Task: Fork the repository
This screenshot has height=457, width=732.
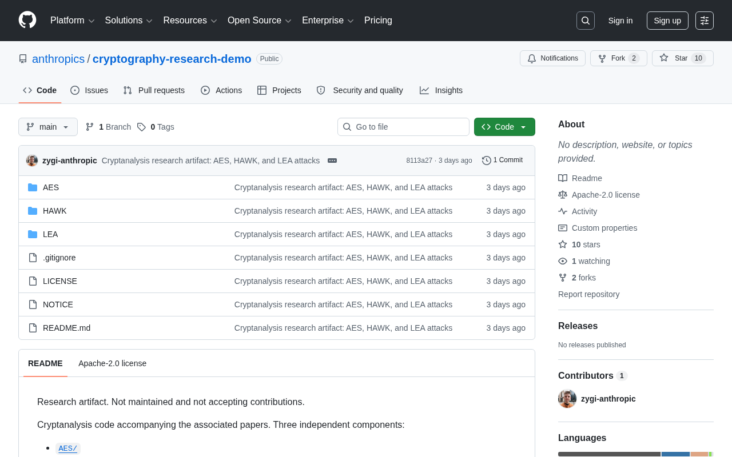Action: point(619,58)
